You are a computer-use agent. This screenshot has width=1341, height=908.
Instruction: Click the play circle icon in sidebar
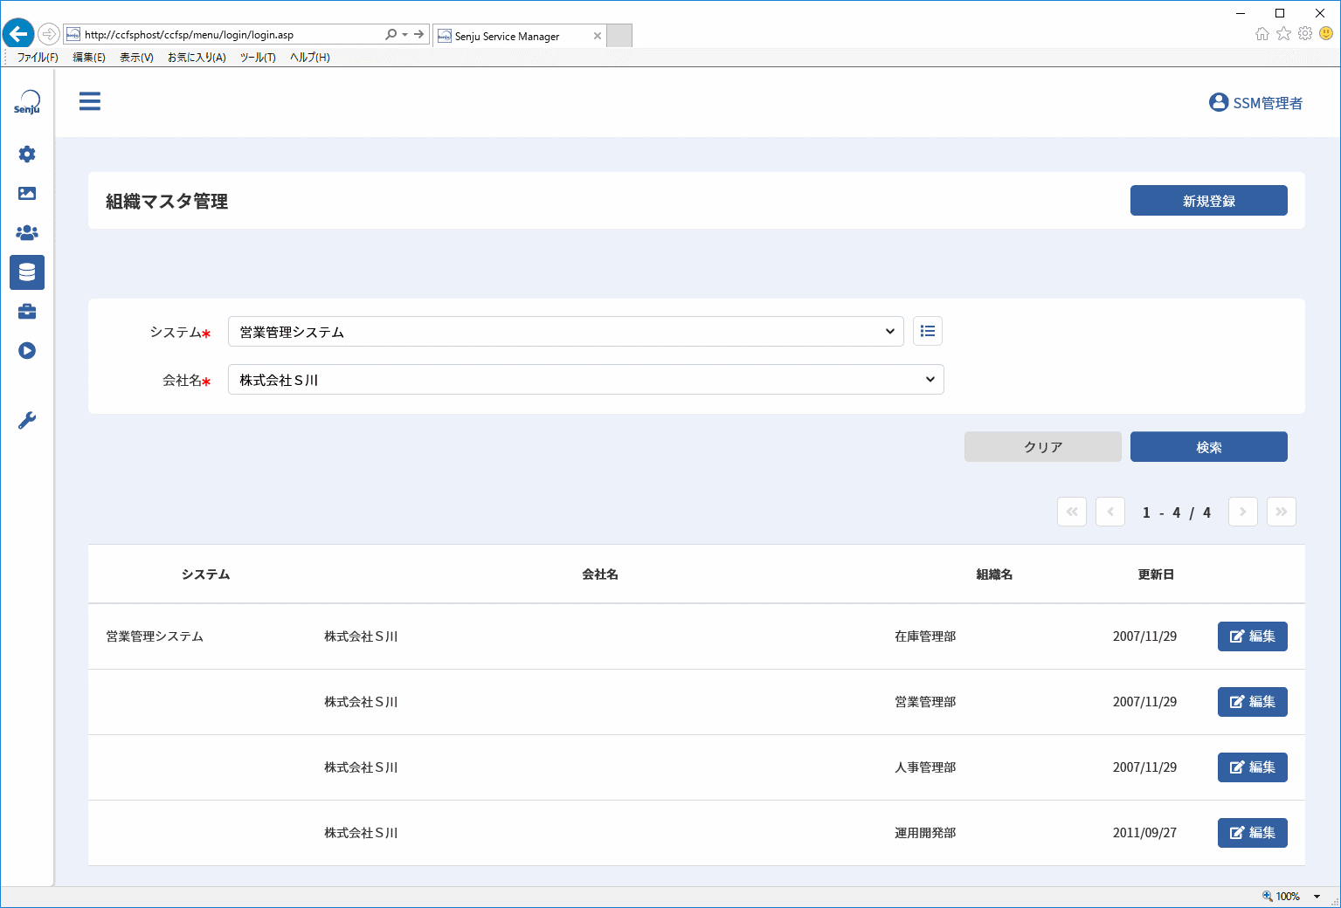pos(27,351)
